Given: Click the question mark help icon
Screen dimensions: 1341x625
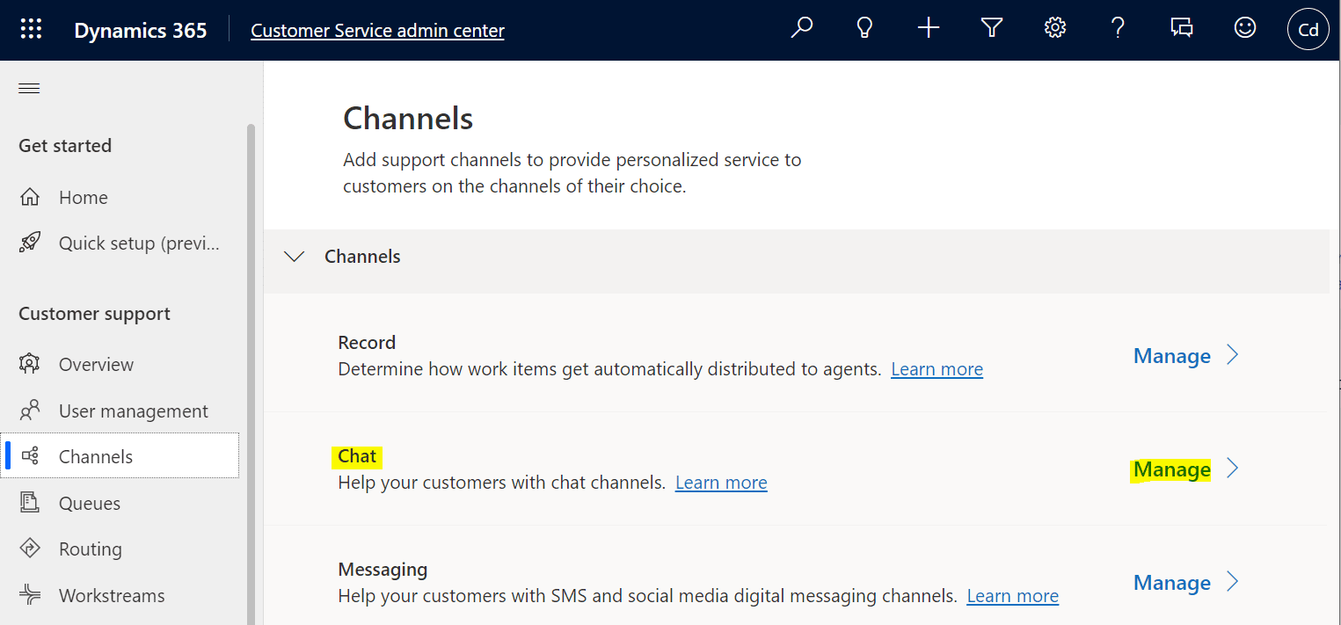Looking at the screenshot, I should point(1118,29).
